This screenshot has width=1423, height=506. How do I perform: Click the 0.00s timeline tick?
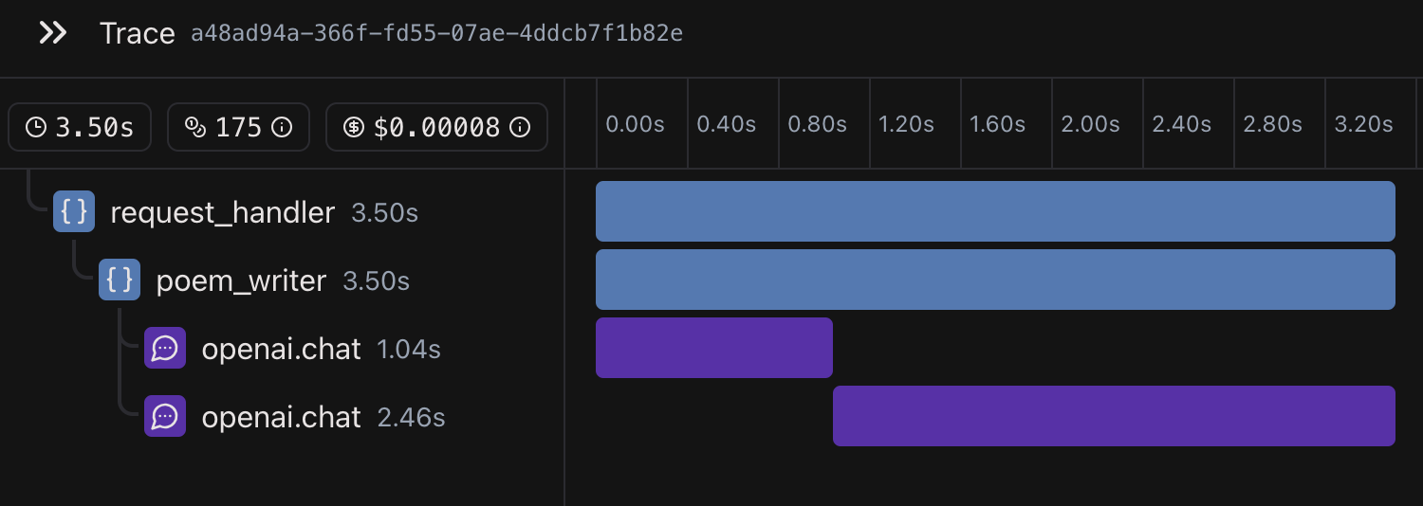click(635, 124)
